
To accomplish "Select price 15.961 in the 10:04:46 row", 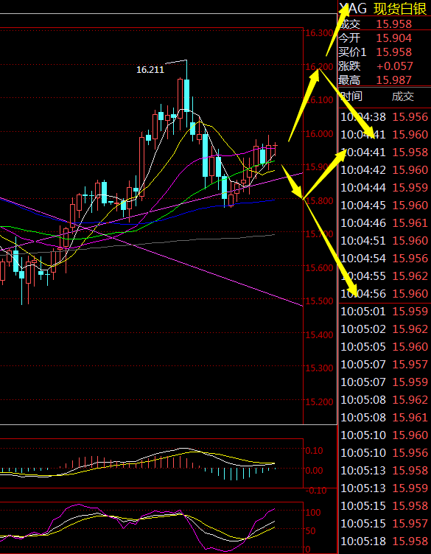I will (410, 223).
